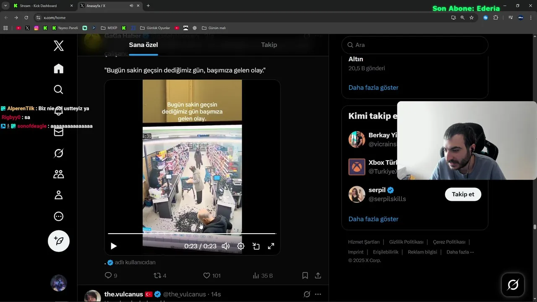
Task: Open zoom control in address bar
Action: point(462,18)
